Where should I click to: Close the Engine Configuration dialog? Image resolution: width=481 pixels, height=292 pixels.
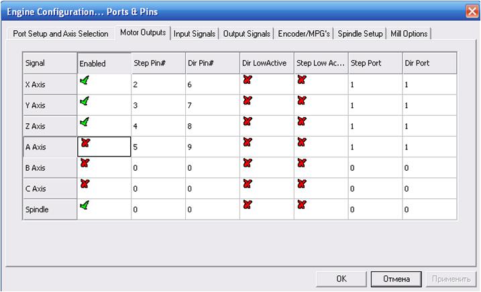tap(471, 11)
